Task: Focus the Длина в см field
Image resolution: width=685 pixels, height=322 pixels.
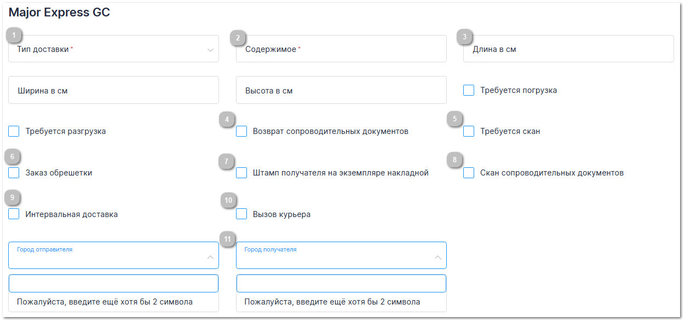Action: (568, 49)
